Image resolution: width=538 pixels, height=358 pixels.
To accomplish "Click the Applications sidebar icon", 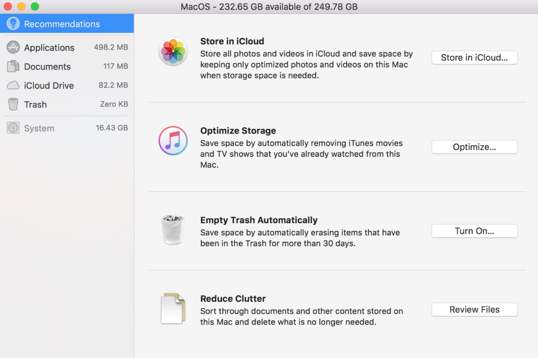I will (x=13, y=47).
